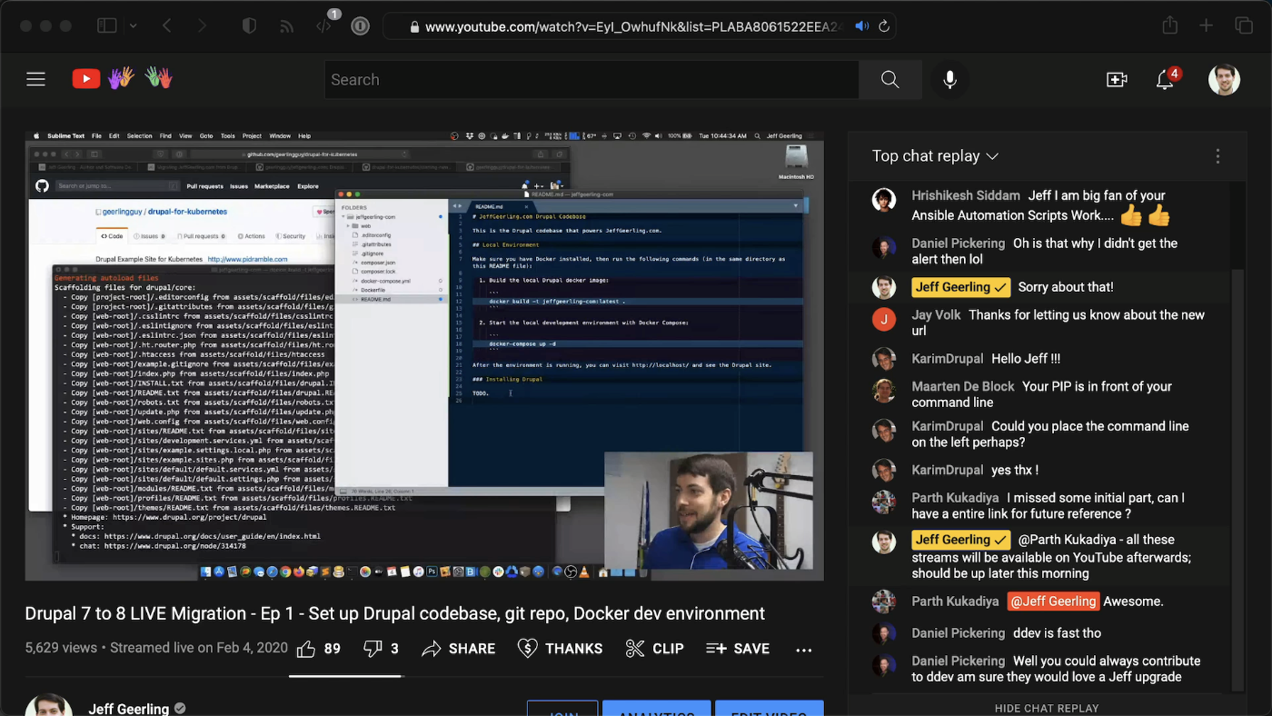Click HIDE CHAT REPLAY
The width and height of the screenshot is (1272, 716).
pyautogui.click(x=1047, y=708)
